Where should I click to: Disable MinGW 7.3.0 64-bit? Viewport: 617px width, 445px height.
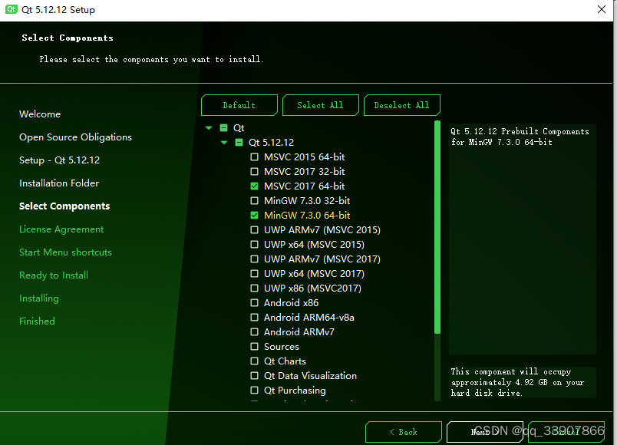pos(254,215)
